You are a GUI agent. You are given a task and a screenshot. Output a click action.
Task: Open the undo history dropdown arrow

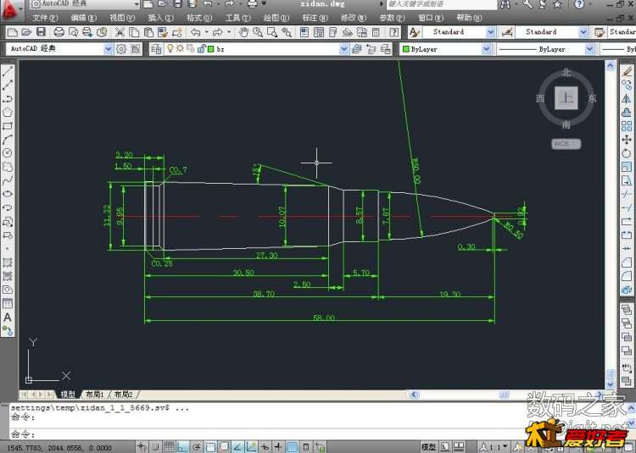point(206,32)
